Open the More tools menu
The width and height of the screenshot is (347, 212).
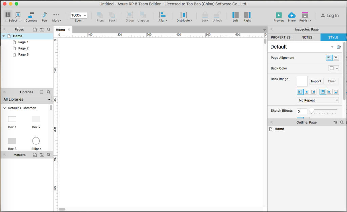57,17
